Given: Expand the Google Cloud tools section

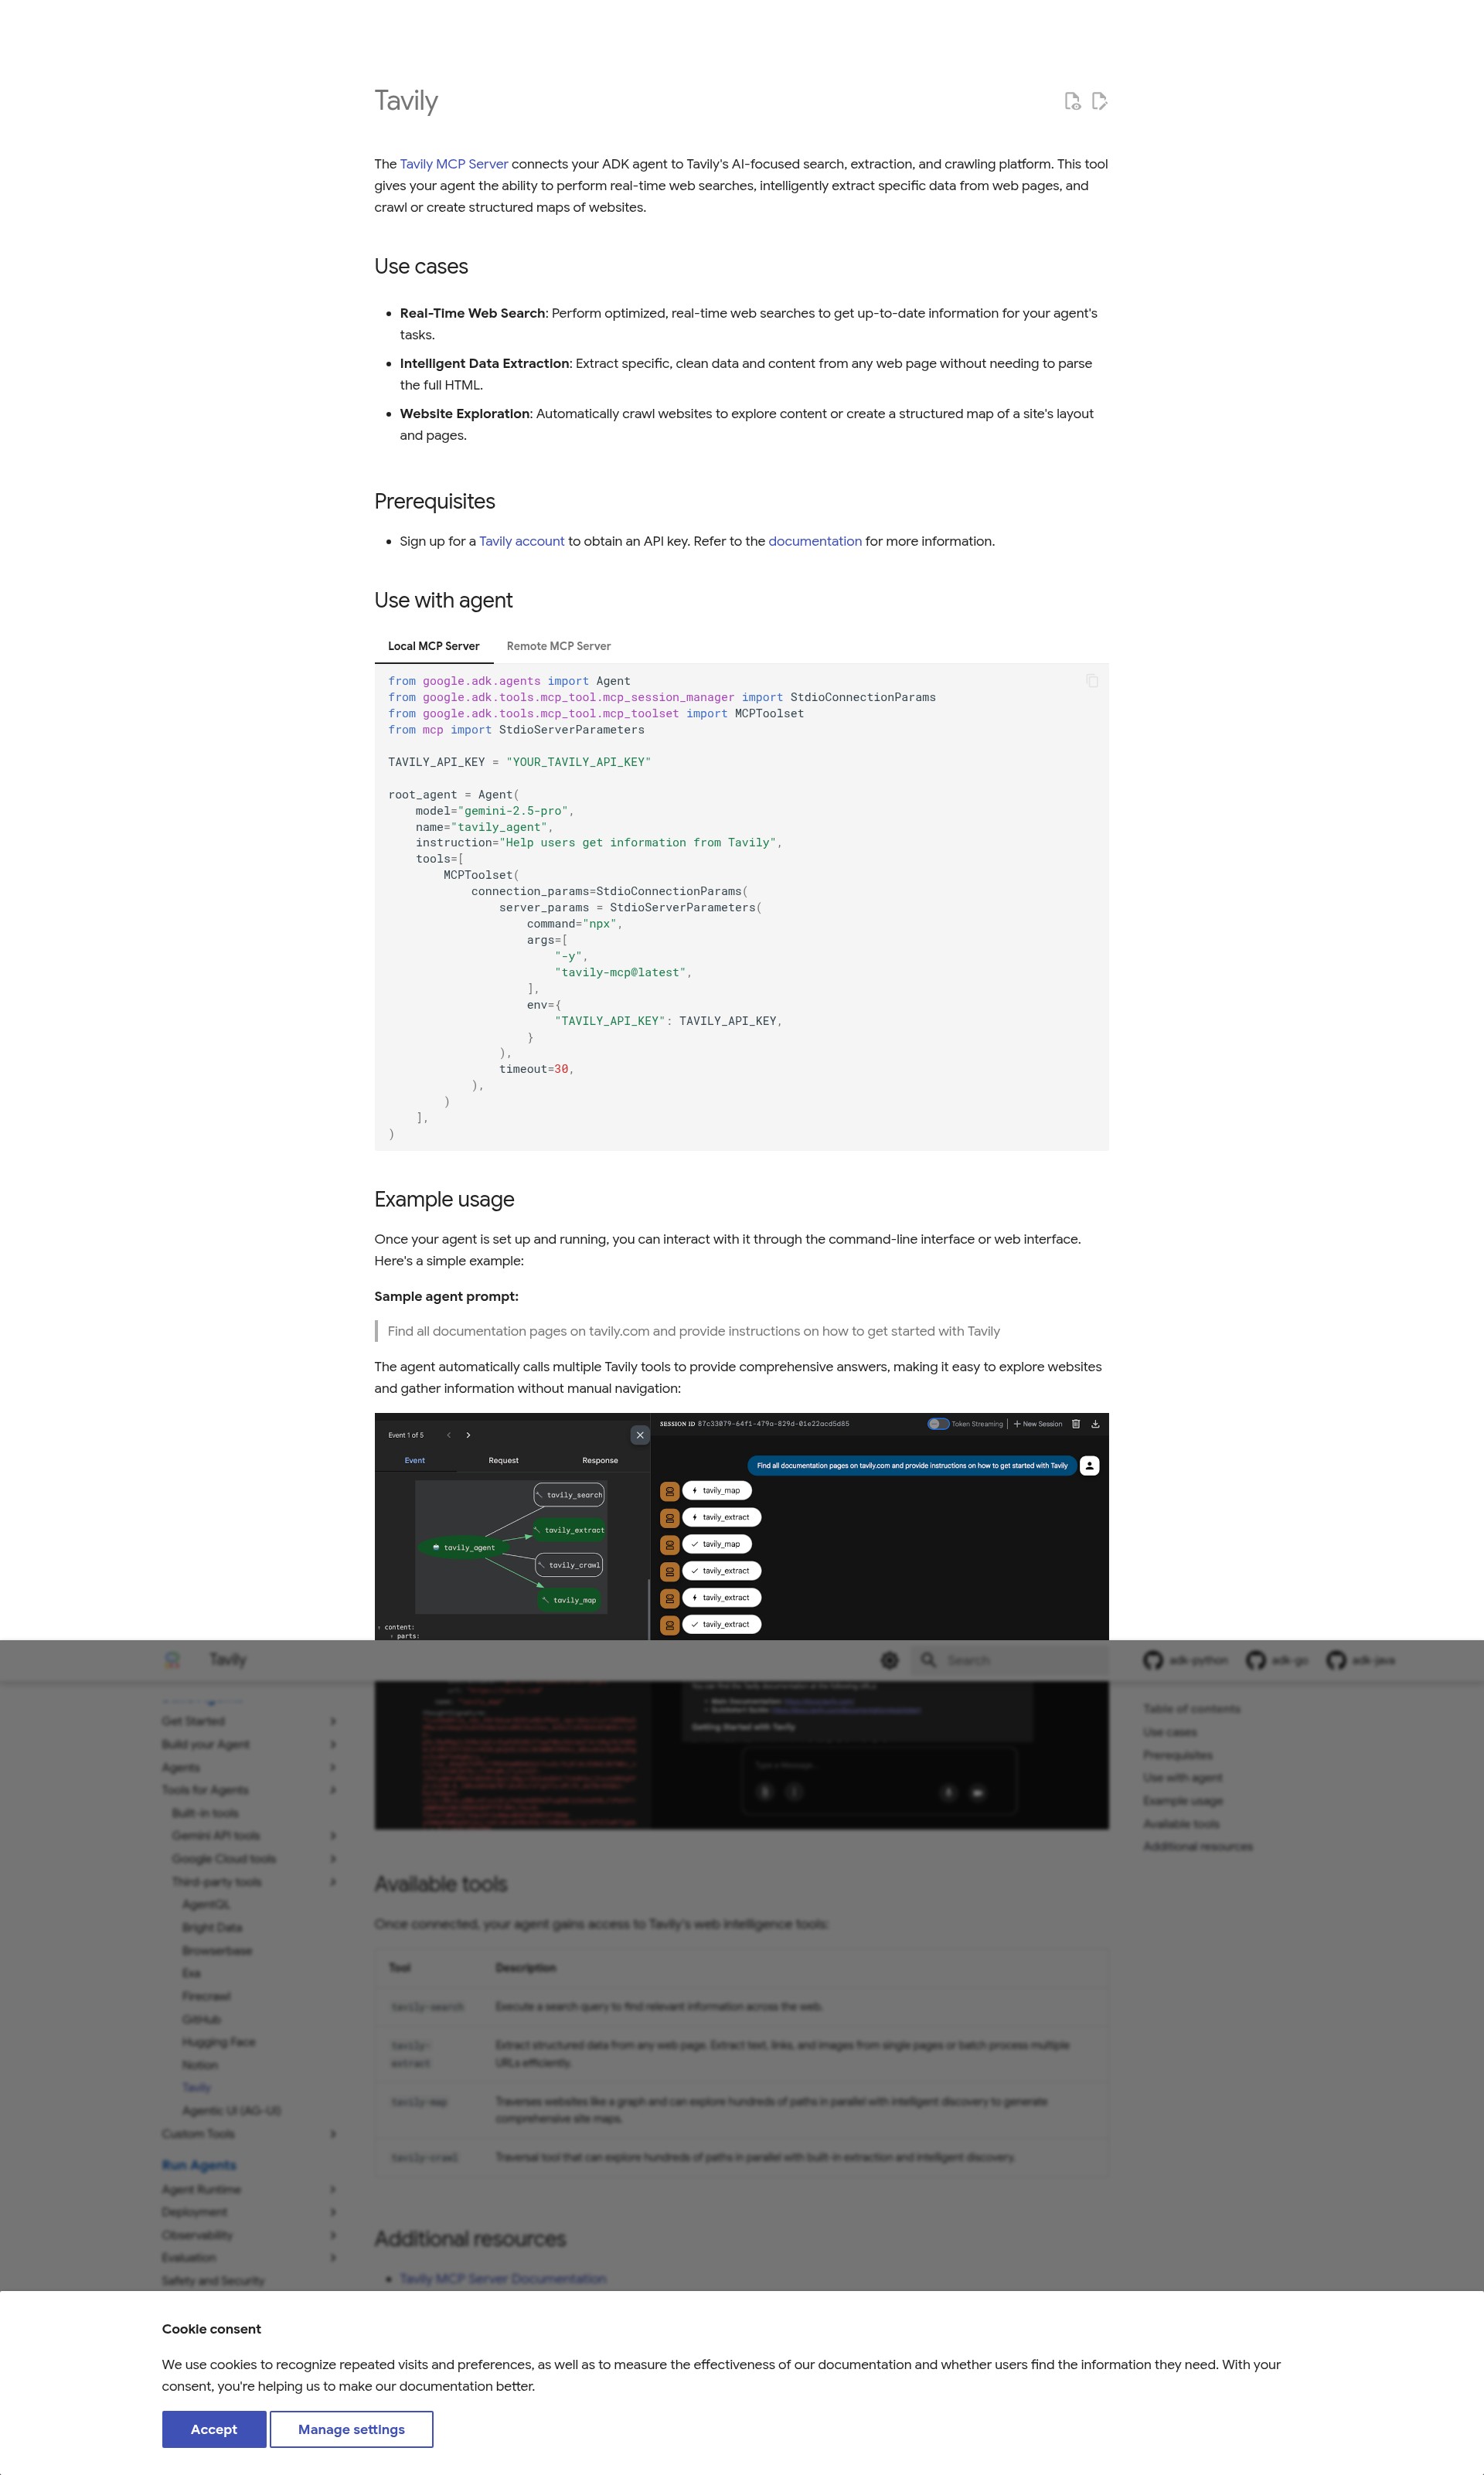Looking at the screenshot, I should 333,1858.
